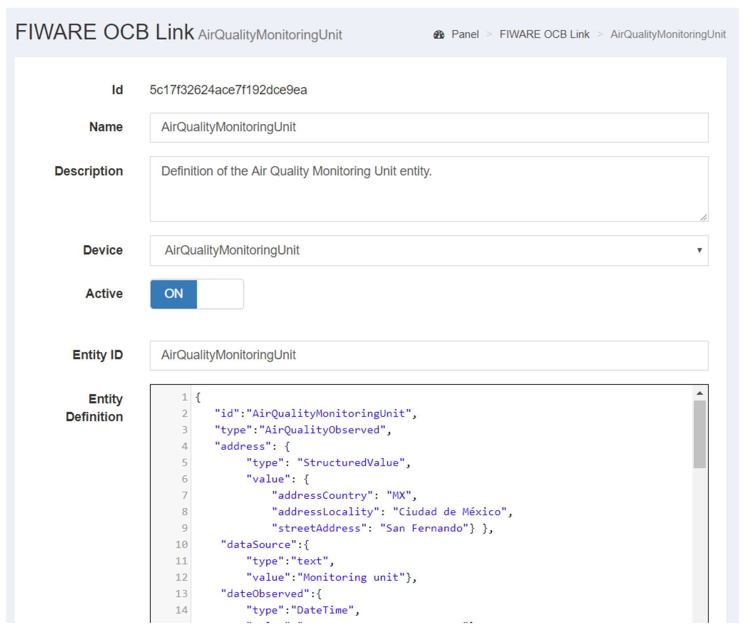Click the AirQualityMonitoringUnit breadcrumb entry

(668, 34)
